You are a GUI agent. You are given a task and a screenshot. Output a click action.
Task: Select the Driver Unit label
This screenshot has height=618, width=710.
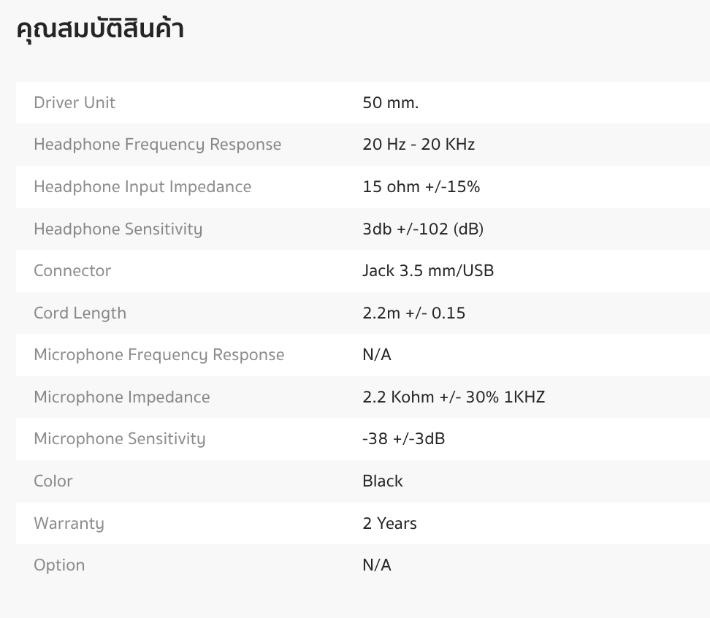tap(75, 103)
